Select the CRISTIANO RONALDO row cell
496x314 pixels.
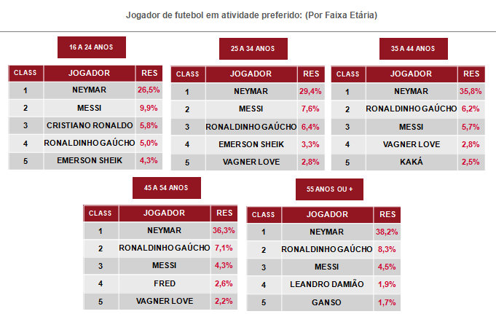(89, 125)
